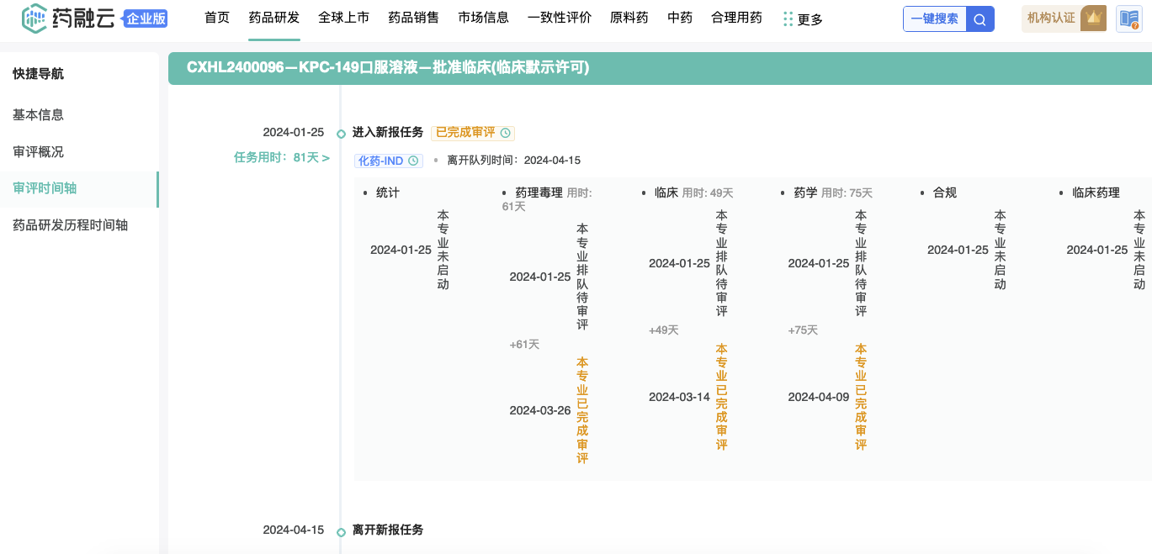Click the magnifier search icon button
The height and width of the screenshot is (554, 1152).
point(979,18)
